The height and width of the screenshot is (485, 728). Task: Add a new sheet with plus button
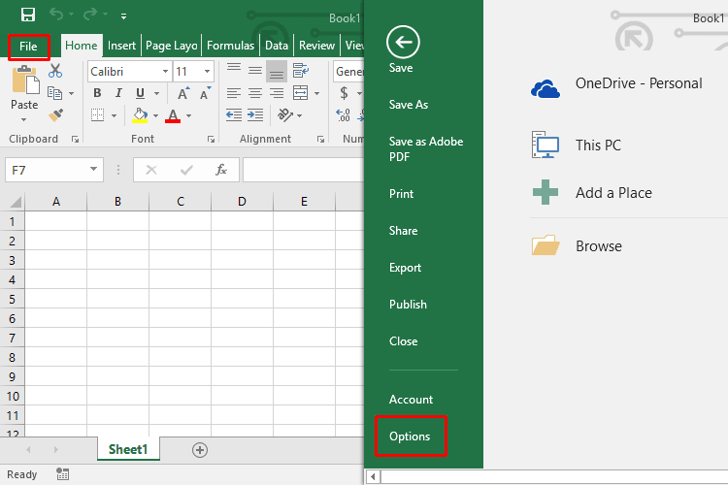click(x=200, y=450)
